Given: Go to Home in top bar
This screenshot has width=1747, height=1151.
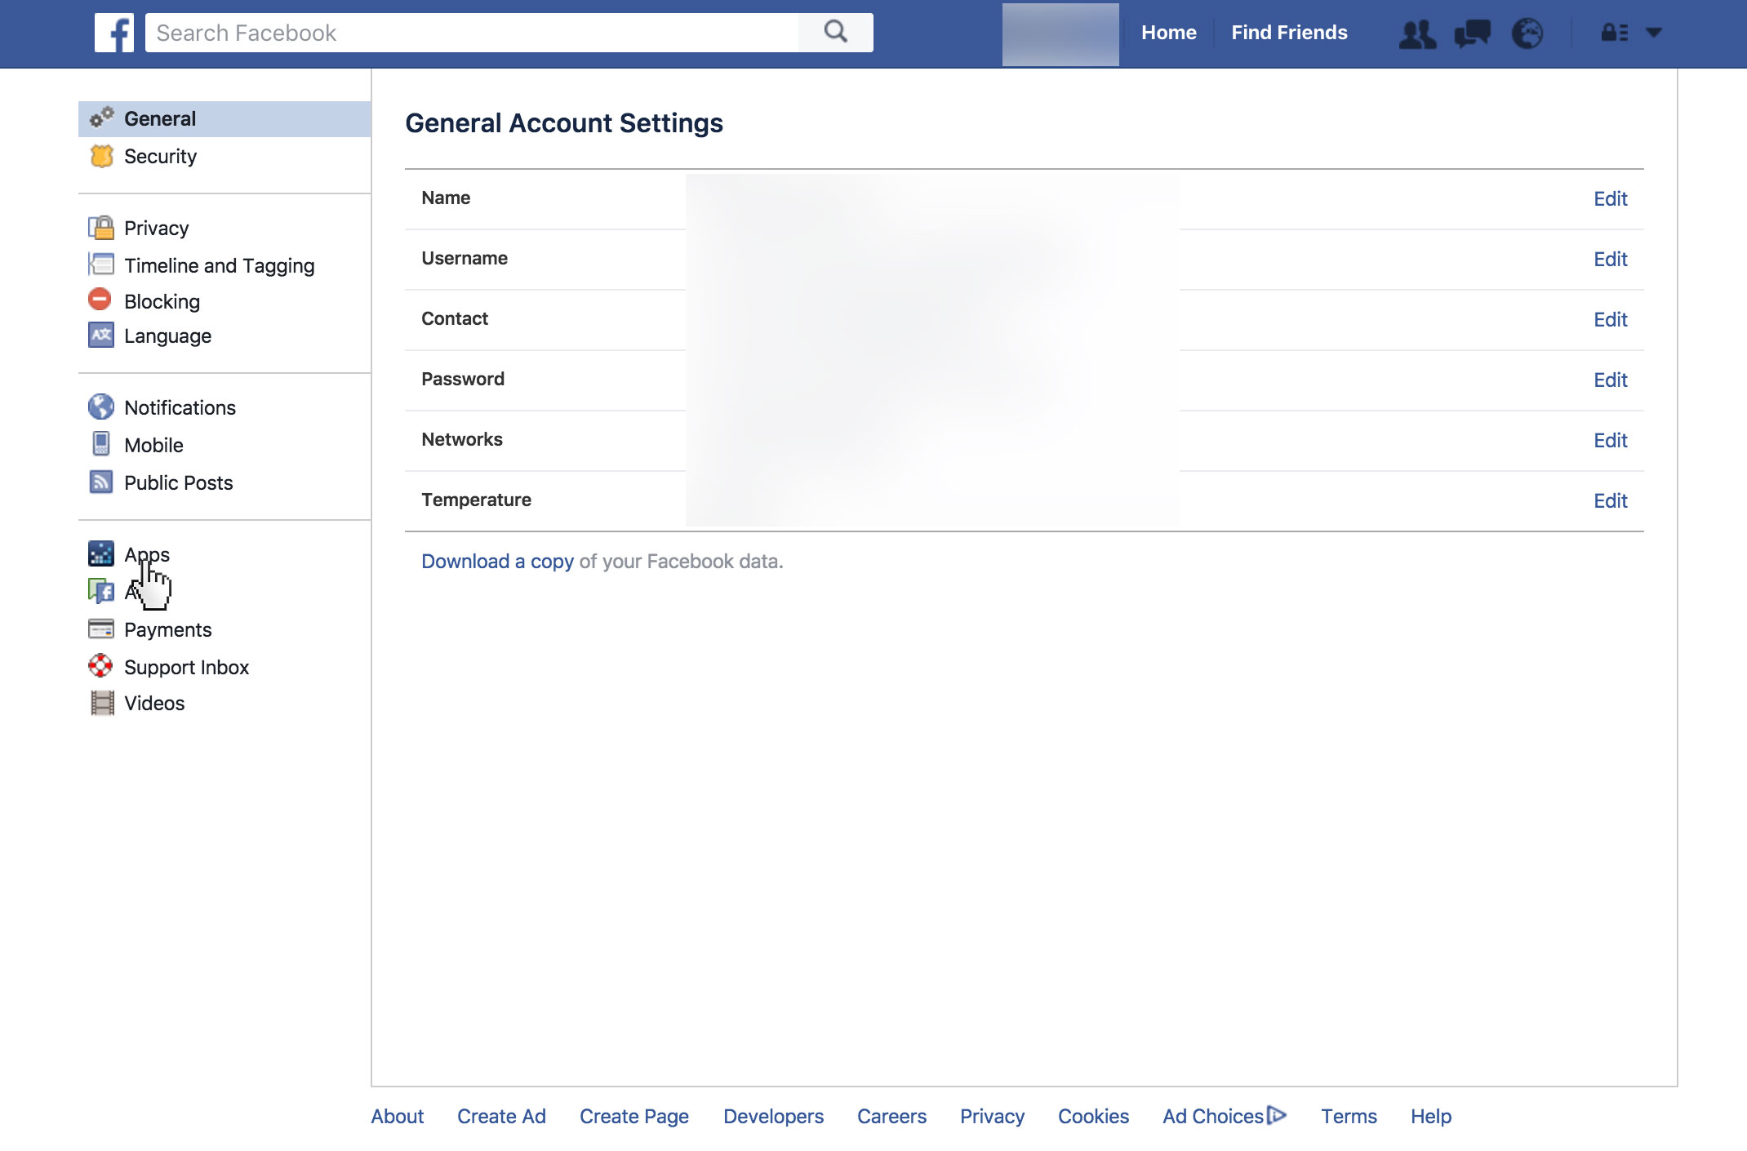Looking at the screenshot, I should [1168, 33].
